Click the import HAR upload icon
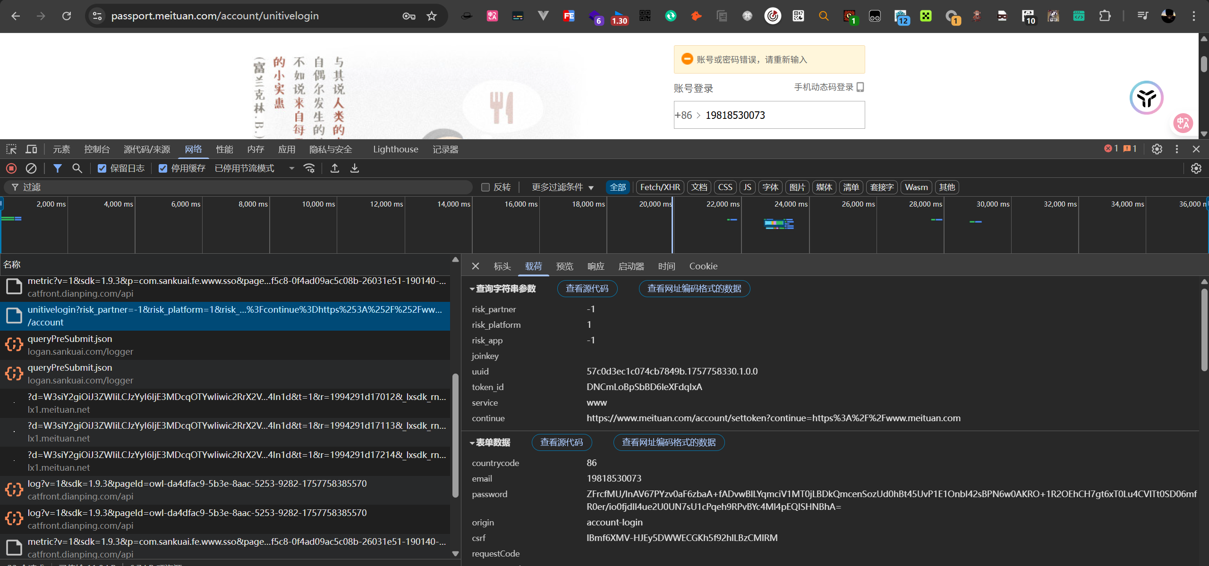The height and width of the screenshot is (566, 1209). (x=335, y=168)
